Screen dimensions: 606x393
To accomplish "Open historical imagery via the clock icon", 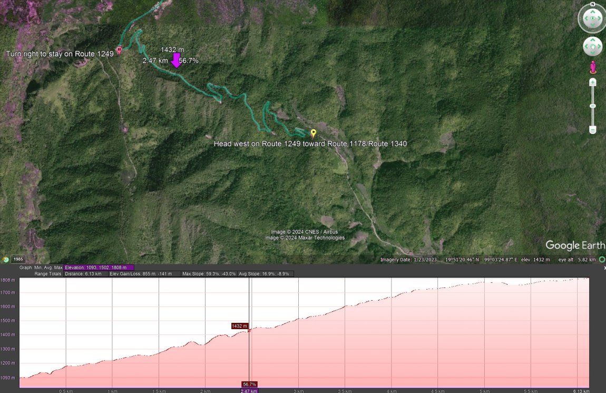I will click(x=5, y=259).
